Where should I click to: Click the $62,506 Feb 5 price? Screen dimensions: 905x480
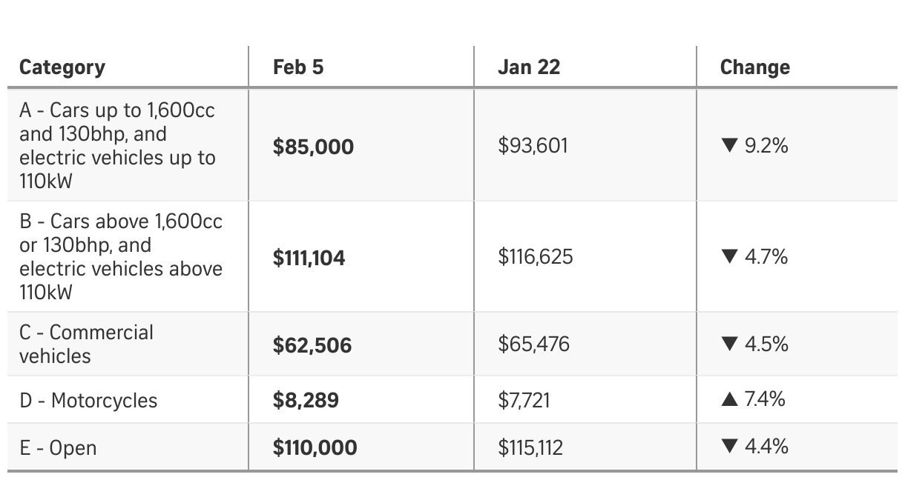[312, 345]
